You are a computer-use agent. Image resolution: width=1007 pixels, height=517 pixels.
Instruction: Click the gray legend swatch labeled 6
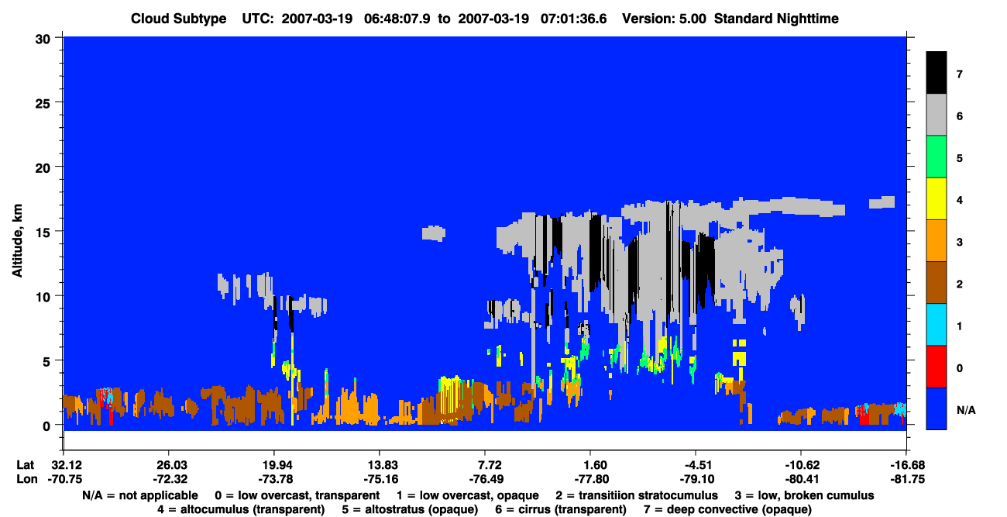[x=937, y=115]
